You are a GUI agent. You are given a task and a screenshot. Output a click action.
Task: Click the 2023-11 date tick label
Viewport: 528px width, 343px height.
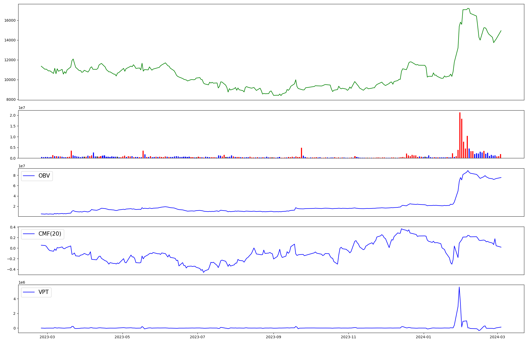[x=348, y=337]
